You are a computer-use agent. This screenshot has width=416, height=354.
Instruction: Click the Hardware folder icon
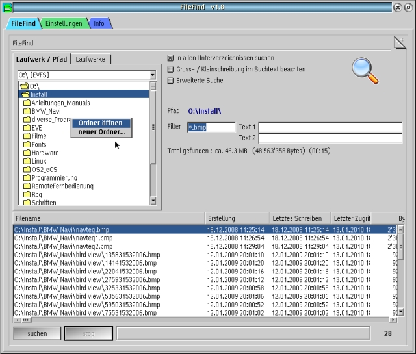tap(27, 153)
